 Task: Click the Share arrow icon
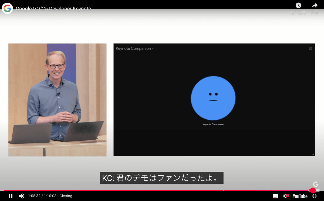[315, 5]
